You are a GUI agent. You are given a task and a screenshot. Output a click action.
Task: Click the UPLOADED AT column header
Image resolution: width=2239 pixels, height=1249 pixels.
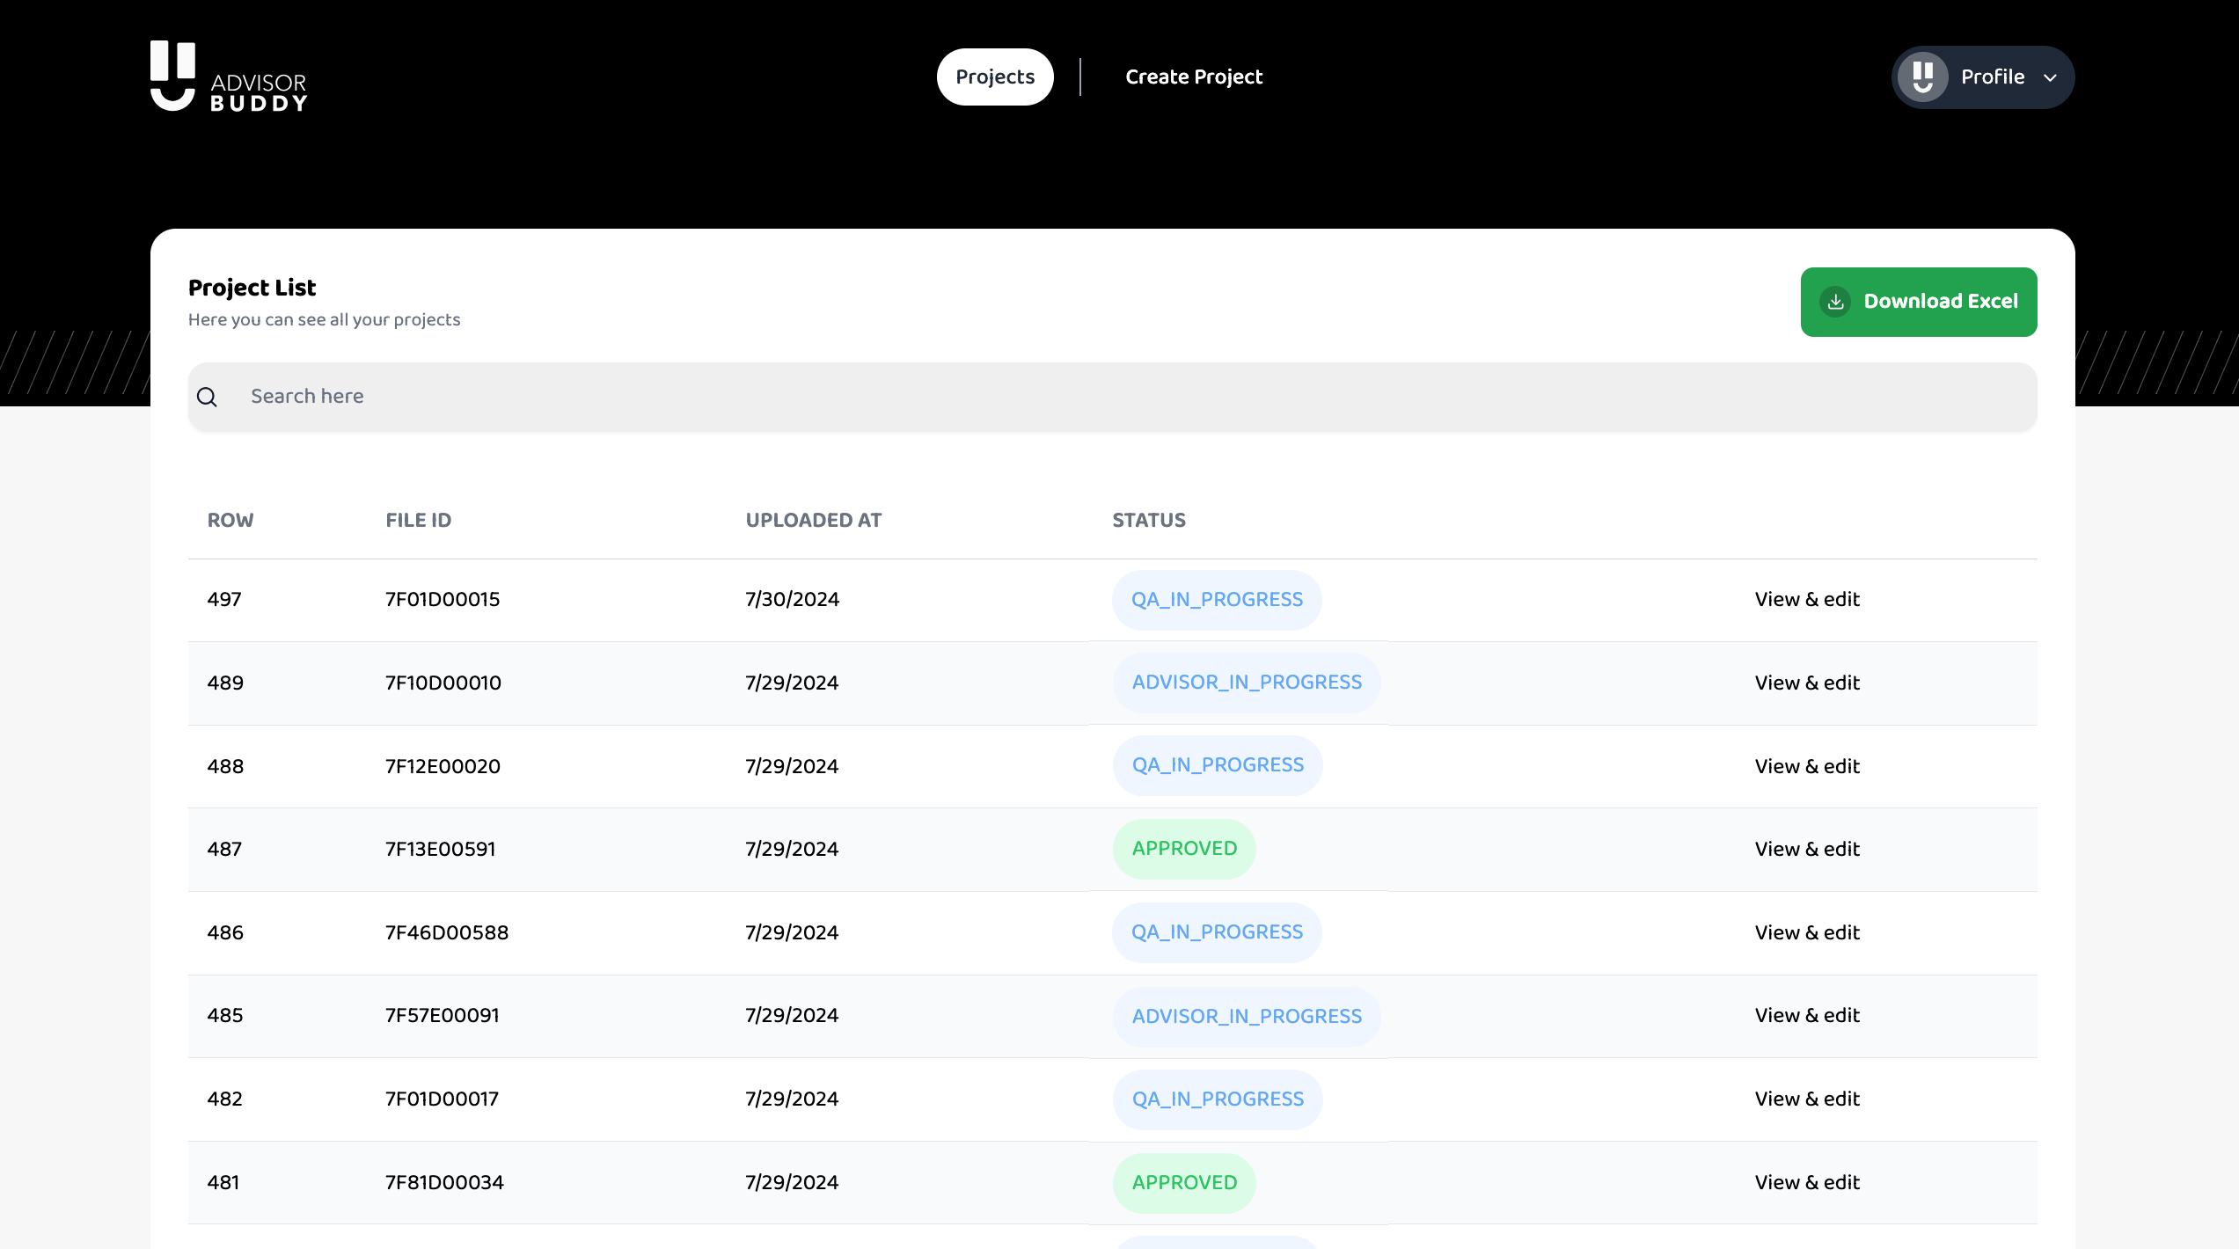point(813,521)
